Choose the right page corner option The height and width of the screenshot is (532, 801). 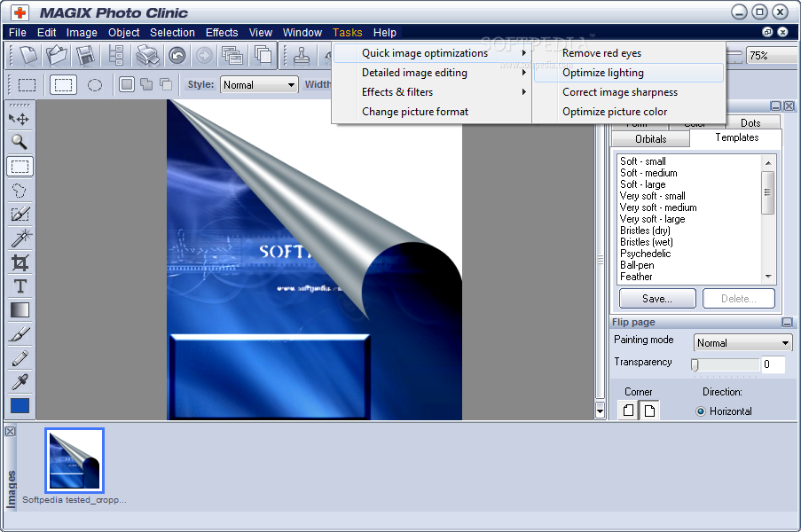point(649,410)
